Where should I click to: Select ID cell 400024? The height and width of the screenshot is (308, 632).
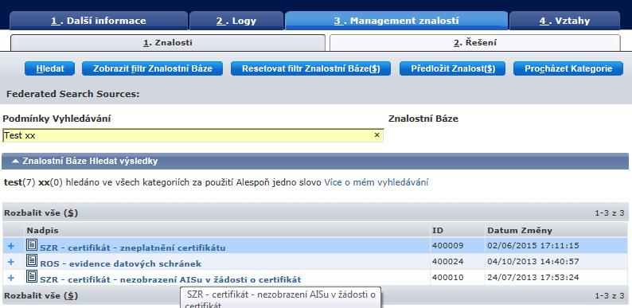[x=447, y=262]
